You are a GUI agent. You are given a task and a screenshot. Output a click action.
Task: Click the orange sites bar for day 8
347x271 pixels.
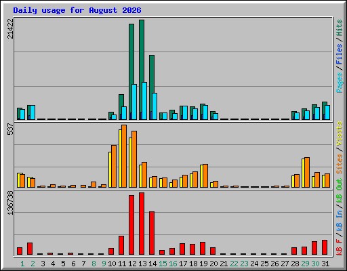click(94, 184)
